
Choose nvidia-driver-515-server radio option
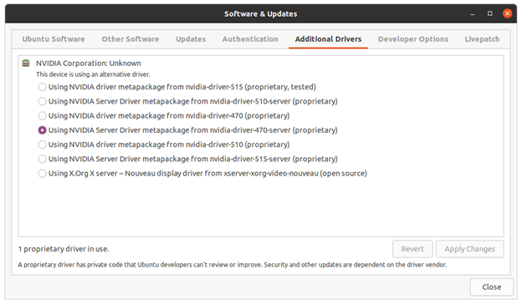(x=42, y=160)
